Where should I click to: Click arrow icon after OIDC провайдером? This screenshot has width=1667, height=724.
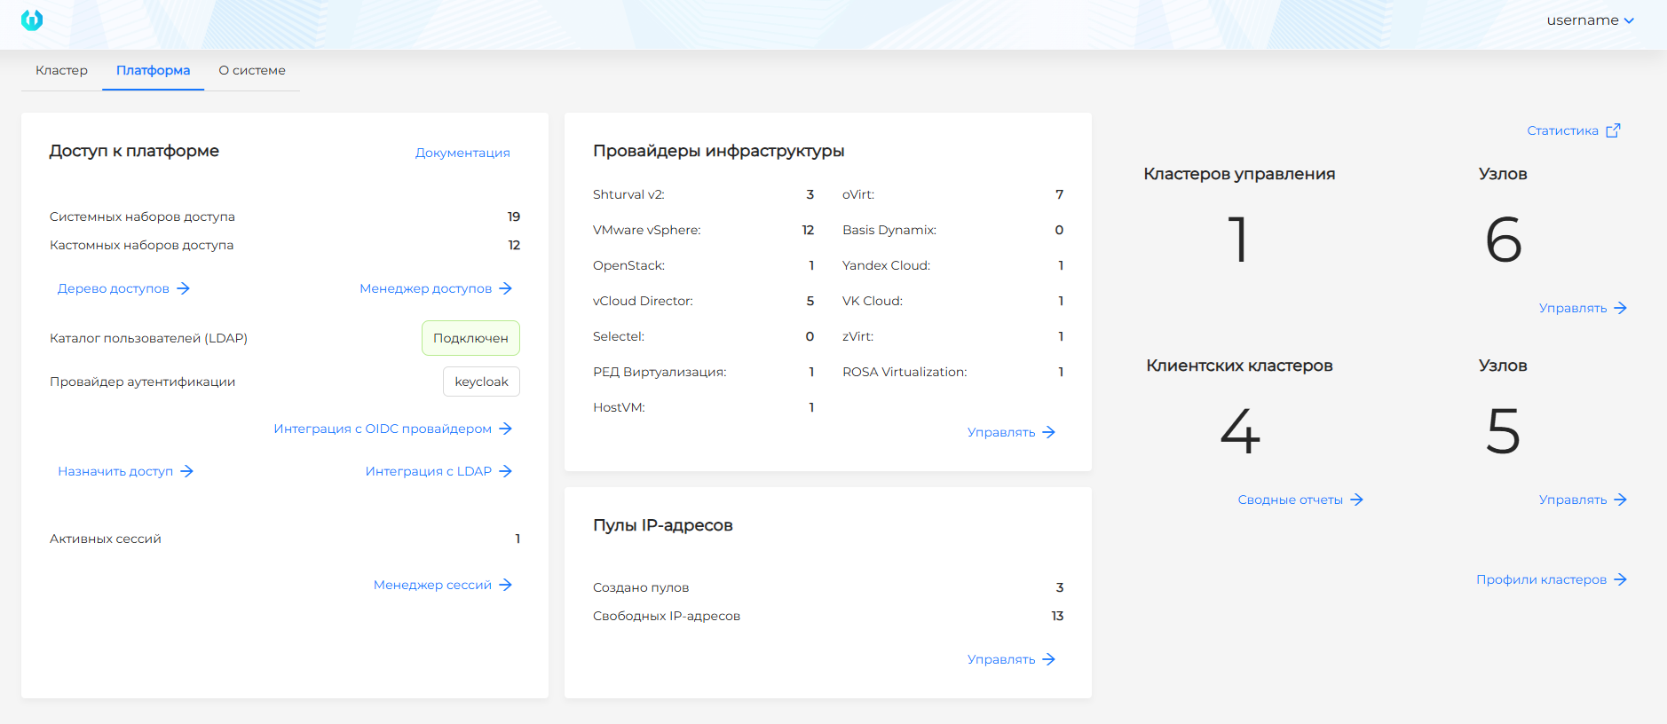pyautogui.click(x=505, y=429)
